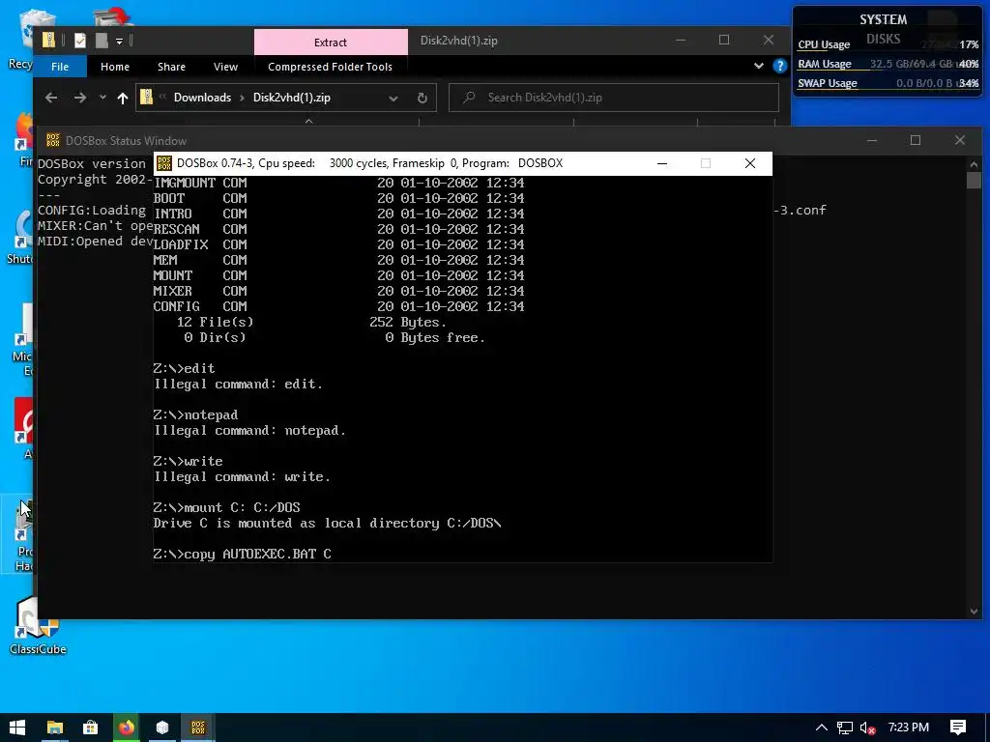This screenshot has height=742, width=990.
Task: Click the 'Illegal command: notepad.' line
Action: 249,430
